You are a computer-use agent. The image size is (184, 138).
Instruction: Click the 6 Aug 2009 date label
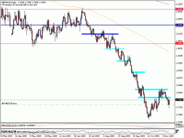(x=109, y=136)
